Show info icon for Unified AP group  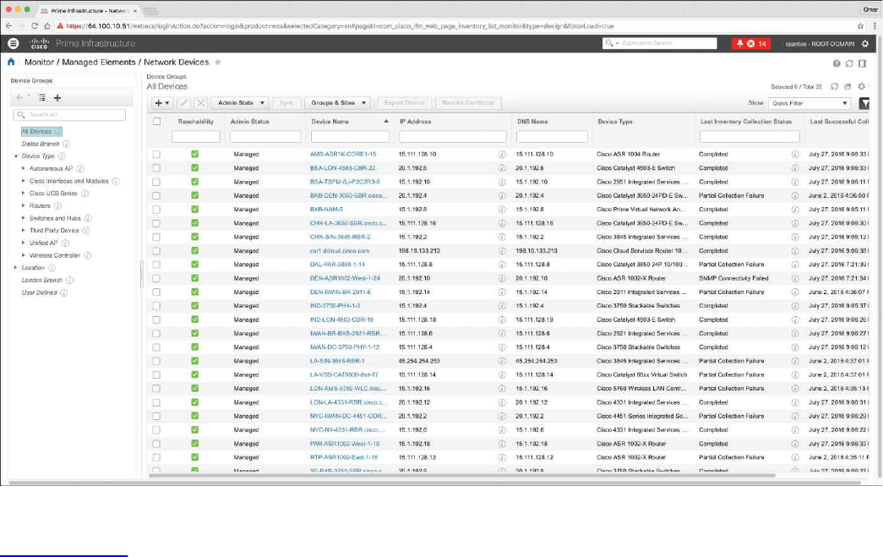(x=65, y=243)
